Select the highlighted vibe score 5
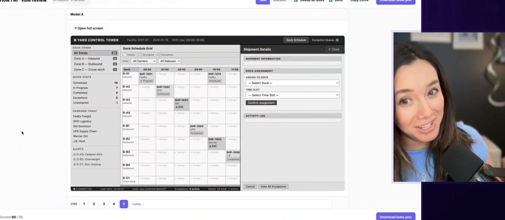The width and height of the screenshot is (505, 220). (124, 204)
